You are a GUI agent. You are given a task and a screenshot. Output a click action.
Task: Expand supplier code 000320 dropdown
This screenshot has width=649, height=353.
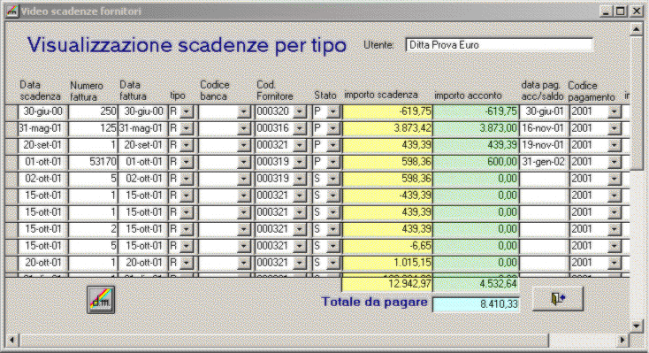pyautogui.click(x=299, y=111)
